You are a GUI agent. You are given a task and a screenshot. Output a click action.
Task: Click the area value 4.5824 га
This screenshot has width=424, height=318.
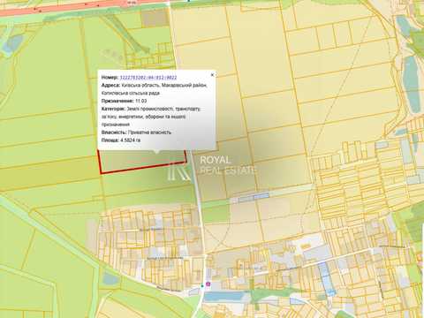click(131, 140)
